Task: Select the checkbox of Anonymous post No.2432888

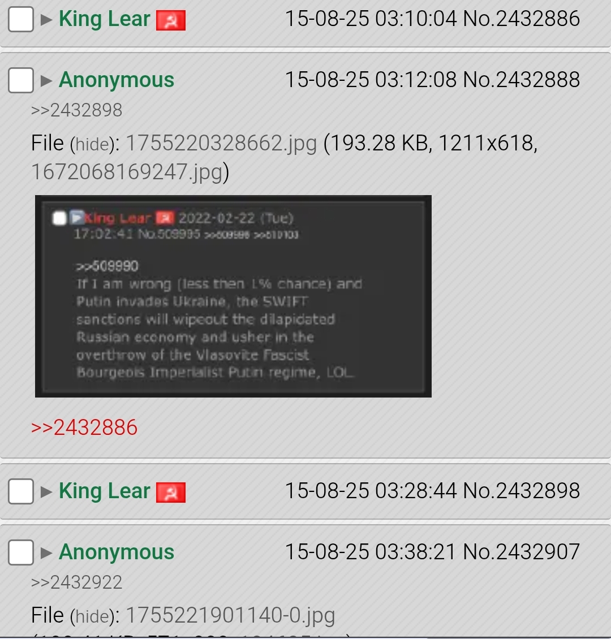Action: click(21, 80)
